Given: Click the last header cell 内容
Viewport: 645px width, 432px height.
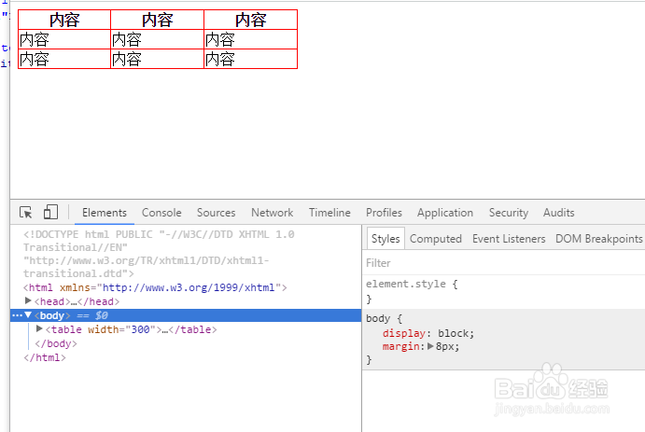Looking at the screenshot, I should 250,20.
